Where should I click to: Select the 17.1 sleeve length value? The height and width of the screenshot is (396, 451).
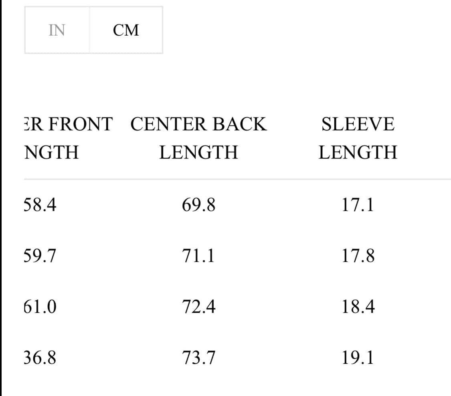point(358,205)
